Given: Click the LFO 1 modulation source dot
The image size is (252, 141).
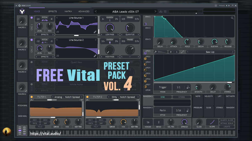Looking at the screenshot, I should click(x=145, y=53).
